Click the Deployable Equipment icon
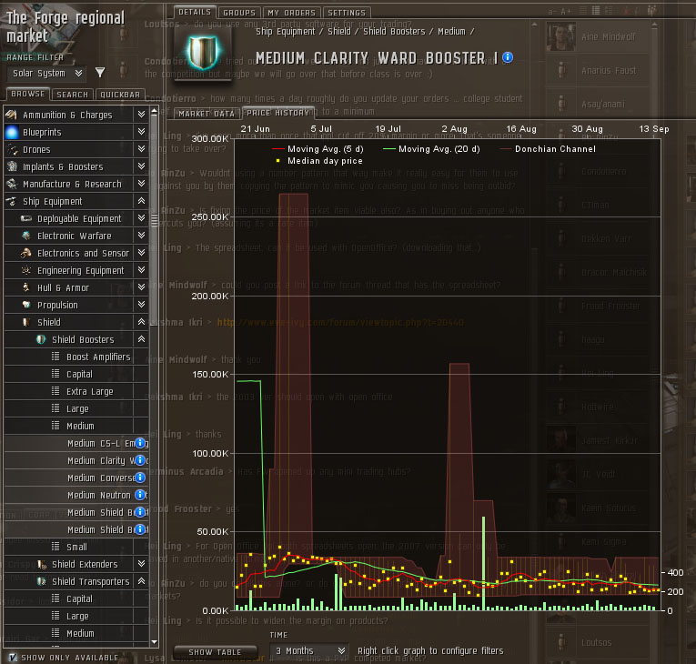Screen dimensions: 696x664 (26, 219)
